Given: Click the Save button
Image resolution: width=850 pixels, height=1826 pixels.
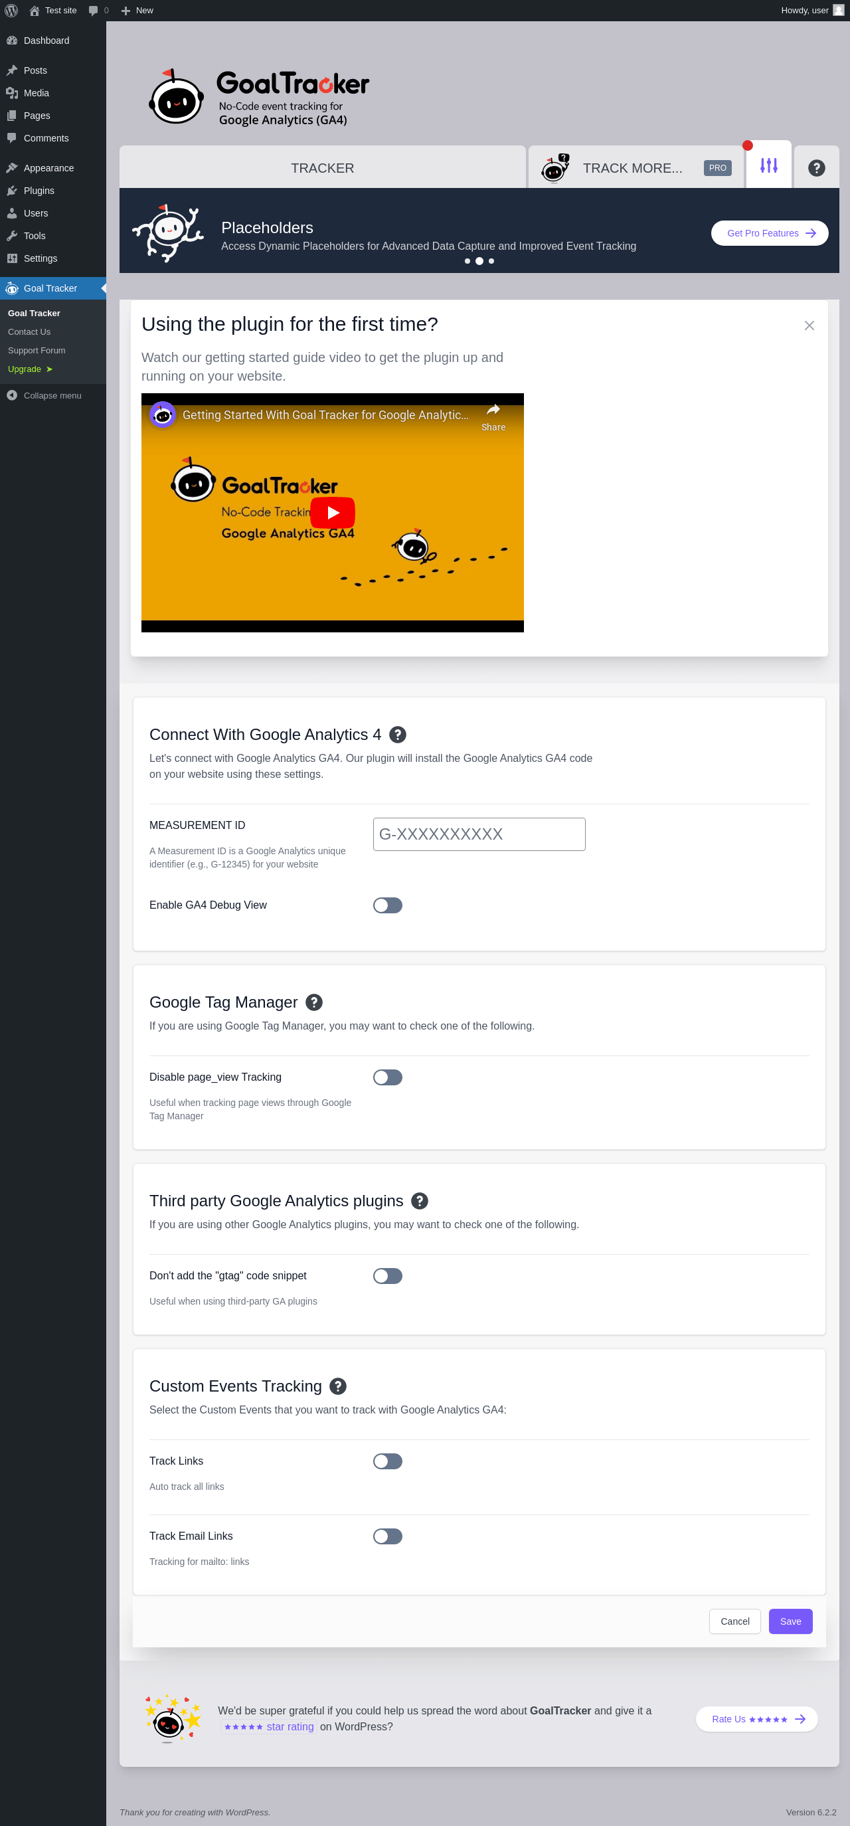Looking at the screenshot, I should tap(790, 1621).
